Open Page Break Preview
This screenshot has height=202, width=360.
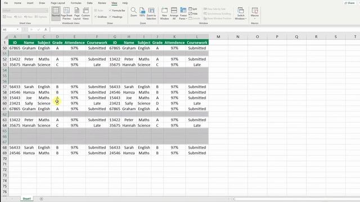(66, 13)
